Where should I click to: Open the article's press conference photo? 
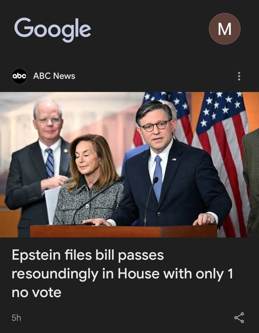[129, 165]
